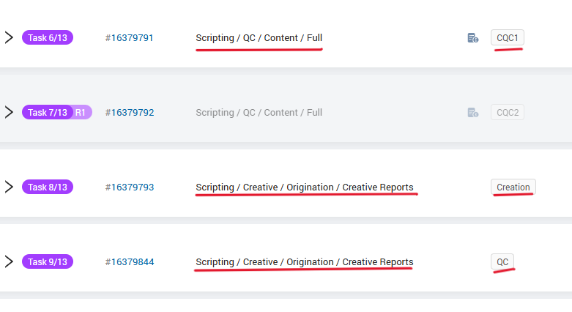Click the Creation tag
Image resolution: width=572 pixels, height=312 pixels.
pyautogui.click(x=513, y=187)
